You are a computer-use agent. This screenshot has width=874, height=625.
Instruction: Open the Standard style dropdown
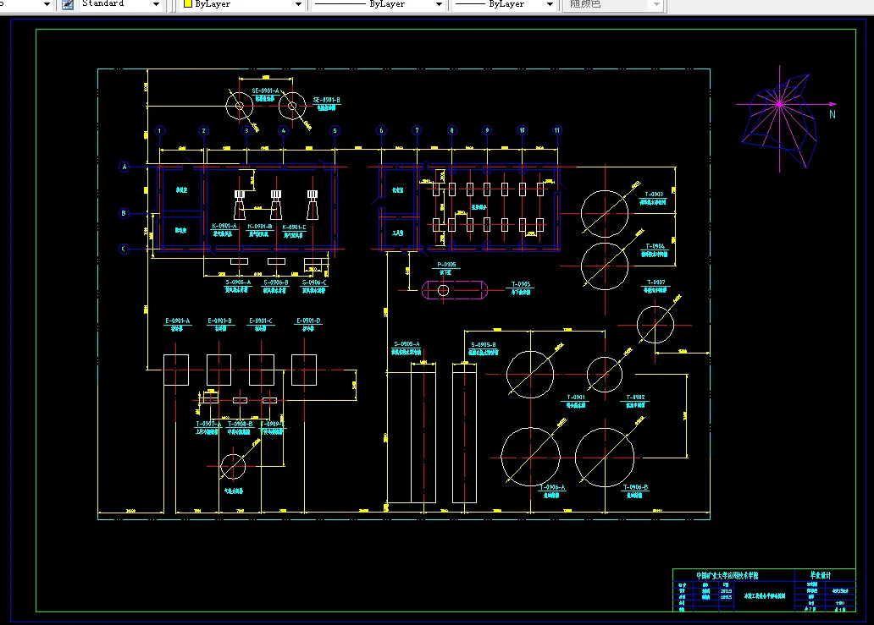pos(156,4)
